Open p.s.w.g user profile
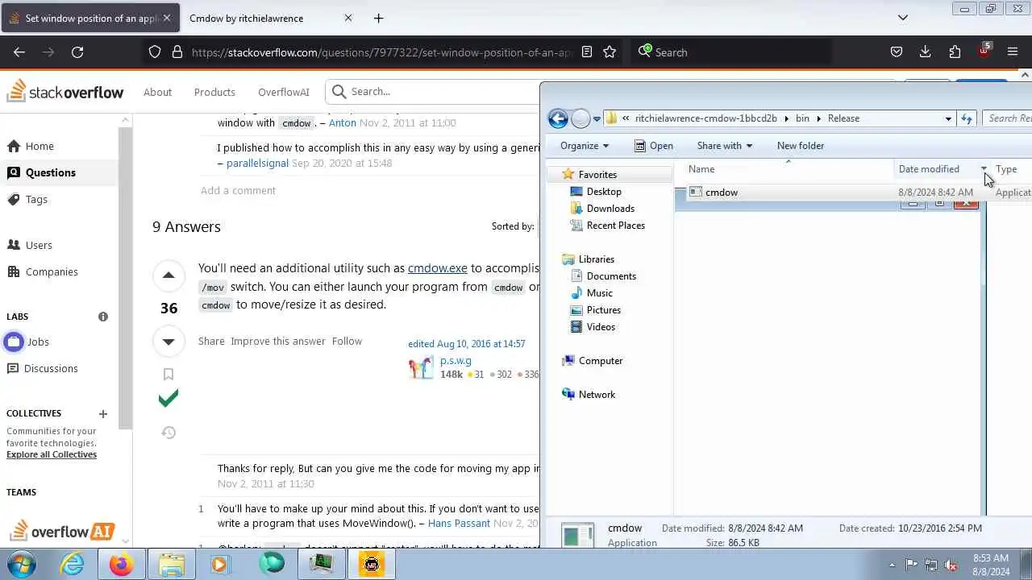The image size is (1032, 580). (x=456, y=361)
